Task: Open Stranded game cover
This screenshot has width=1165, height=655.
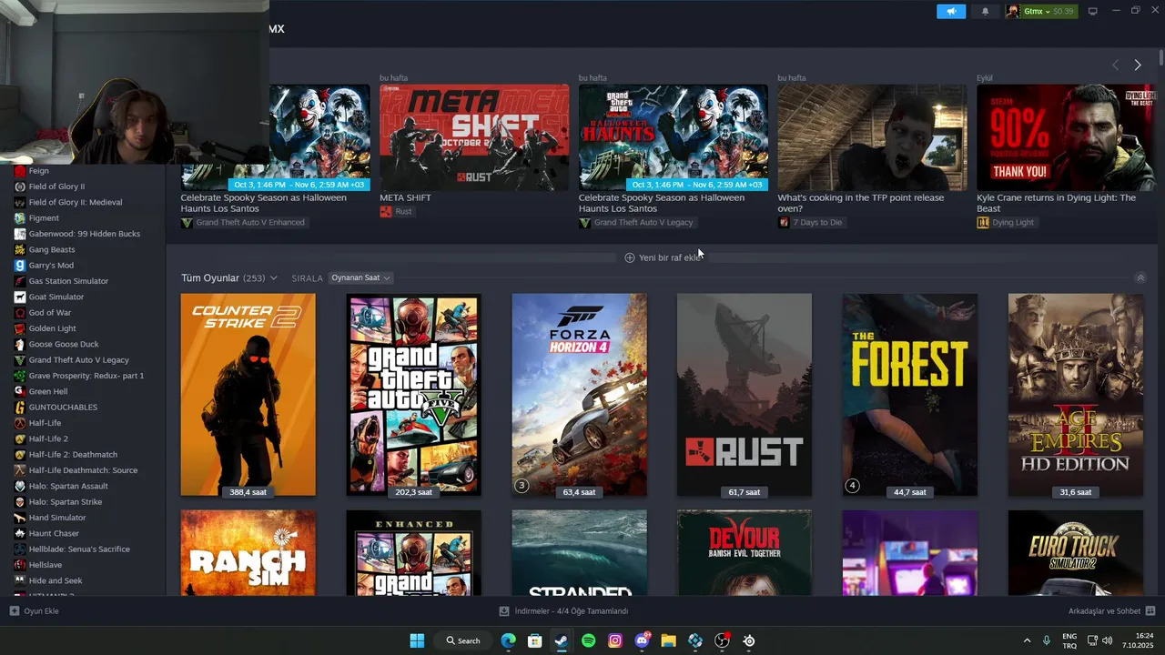Action: click(579, 553)
